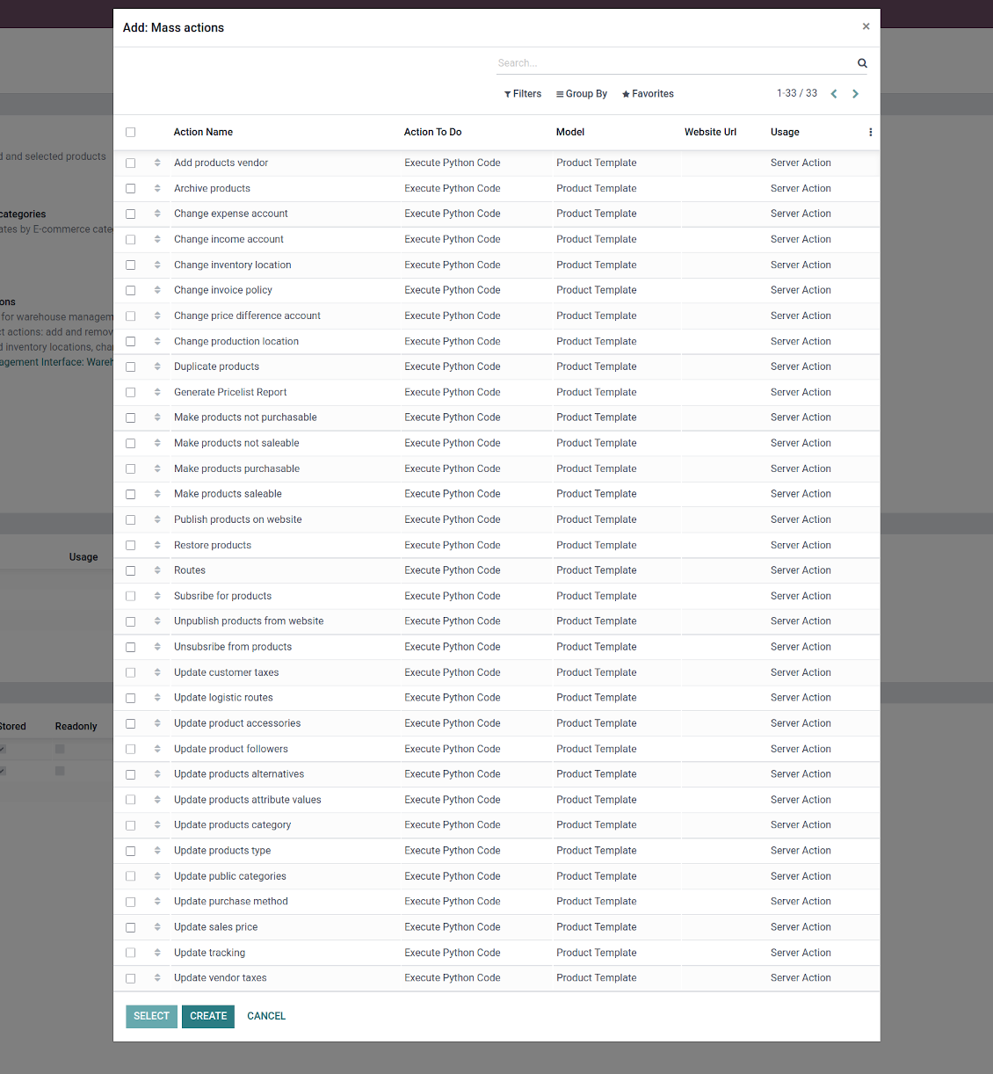This screenshot has width=993, height=1074.
Task: Open the optional columns kebab menu
Action: click(x=870, y=133)
